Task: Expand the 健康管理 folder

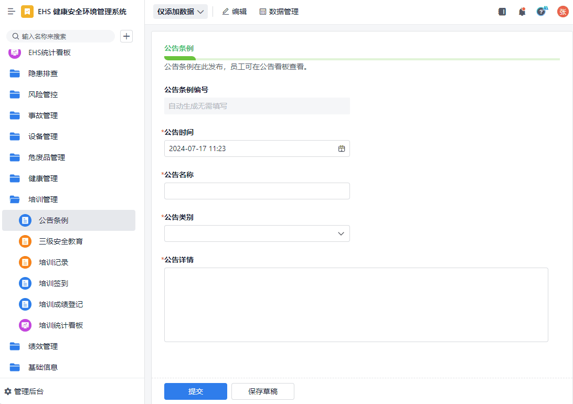Action: pos(69,178)
